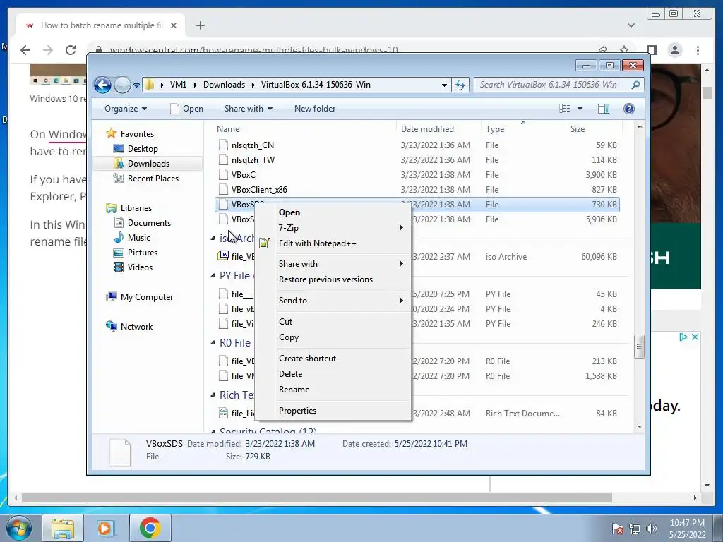Click the search magnifier icon in Explorer
The height and width of the screenshot is (542, 723).
[x=635, y=85]
